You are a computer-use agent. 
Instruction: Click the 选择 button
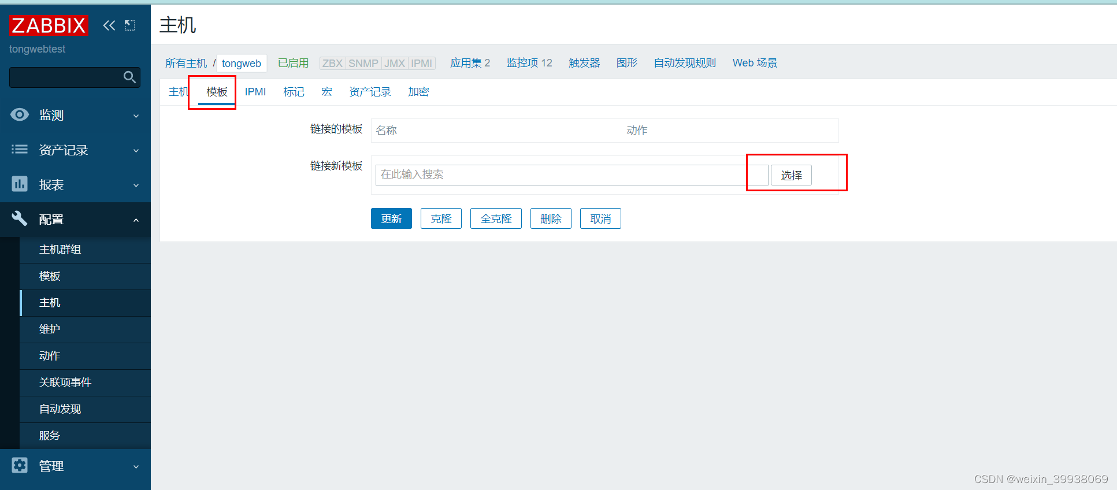pyautogui.click(x=791, y=175)
